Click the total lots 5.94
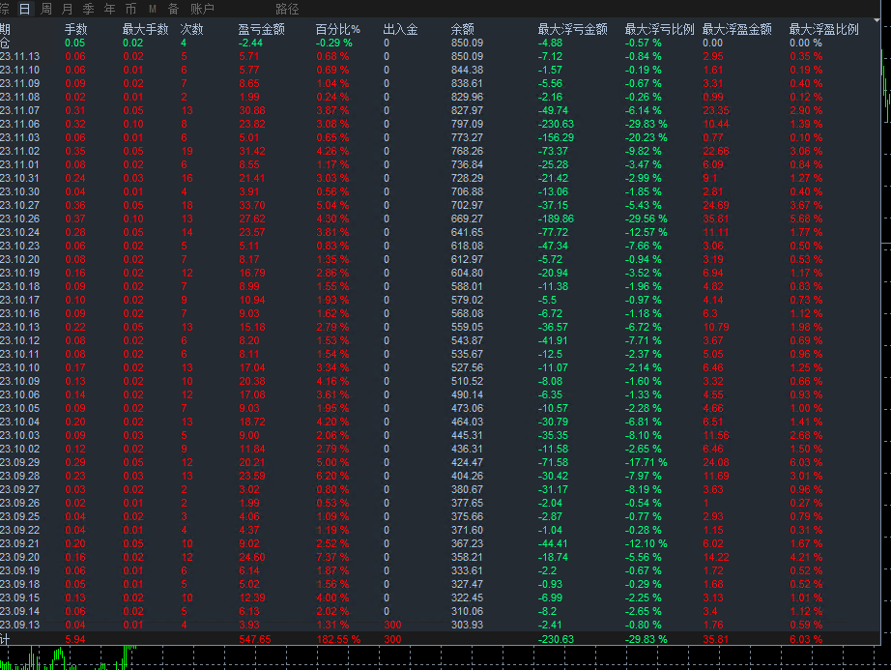Viewport: 891px width, 670px height. pyautogui.click(x=75, y=639)
